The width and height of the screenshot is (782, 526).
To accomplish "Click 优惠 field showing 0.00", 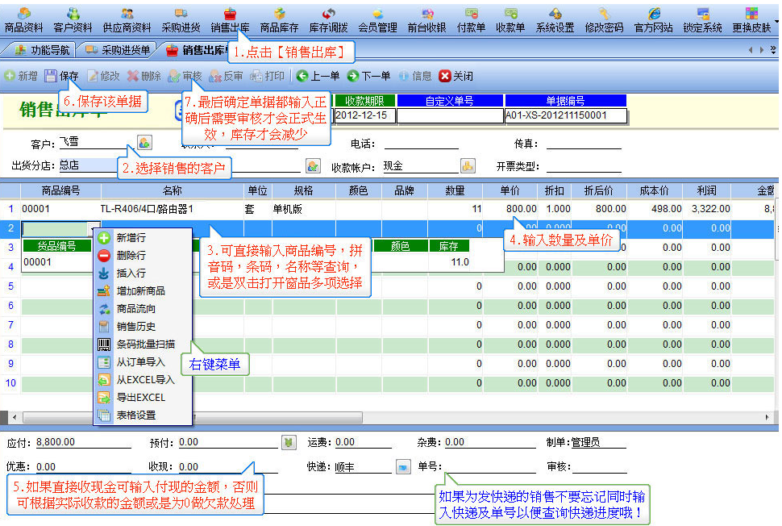I will click(x=83, y=466).
